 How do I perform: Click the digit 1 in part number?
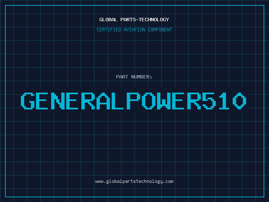(x=224, y=101)
